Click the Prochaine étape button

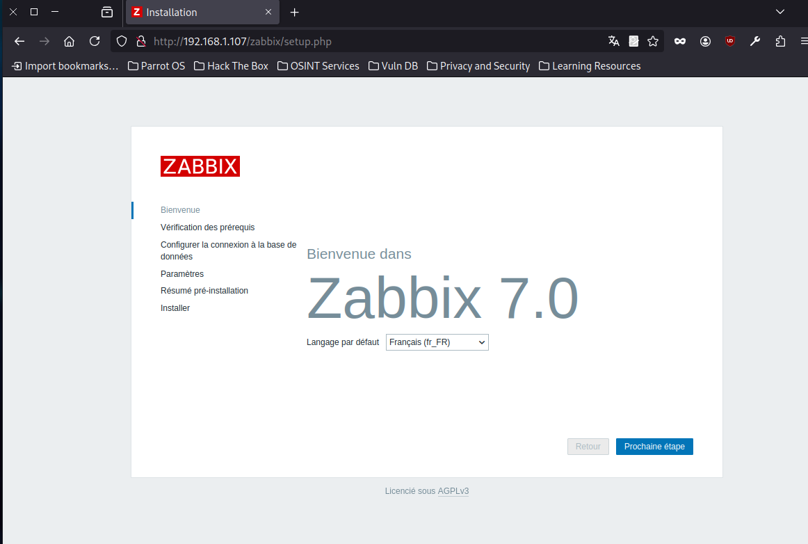click(x=654, y=447)
